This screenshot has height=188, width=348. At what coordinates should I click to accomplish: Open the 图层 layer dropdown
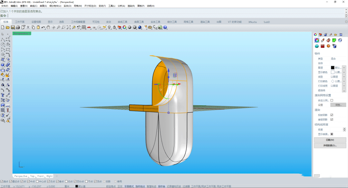tap(344, 68)
